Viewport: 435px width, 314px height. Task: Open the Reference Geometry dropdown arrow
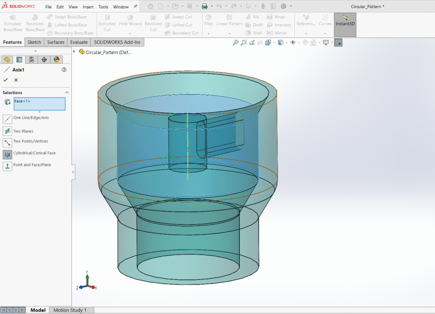[306, 34]
